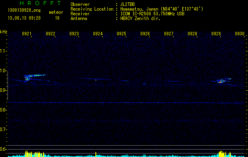248x157 pixels.
Task: Click the 0921 time marker
Action: 27,34
